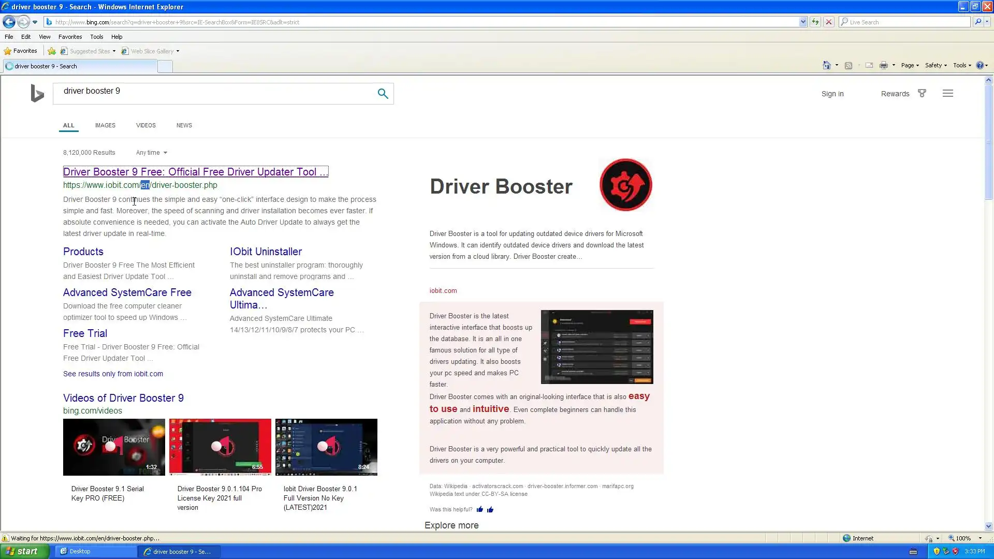The height and width of the screenshot is (559, 994).
Task: Click the browser Back arrow button
Action: (x=9, y=22)
